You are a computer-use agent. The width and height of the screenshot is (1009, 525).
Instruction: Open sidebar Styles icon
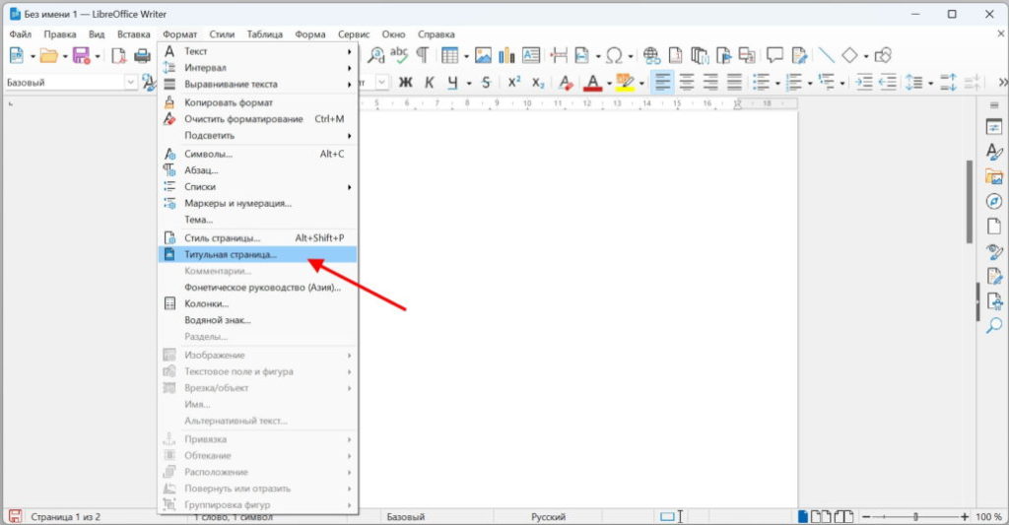[993, 152]
